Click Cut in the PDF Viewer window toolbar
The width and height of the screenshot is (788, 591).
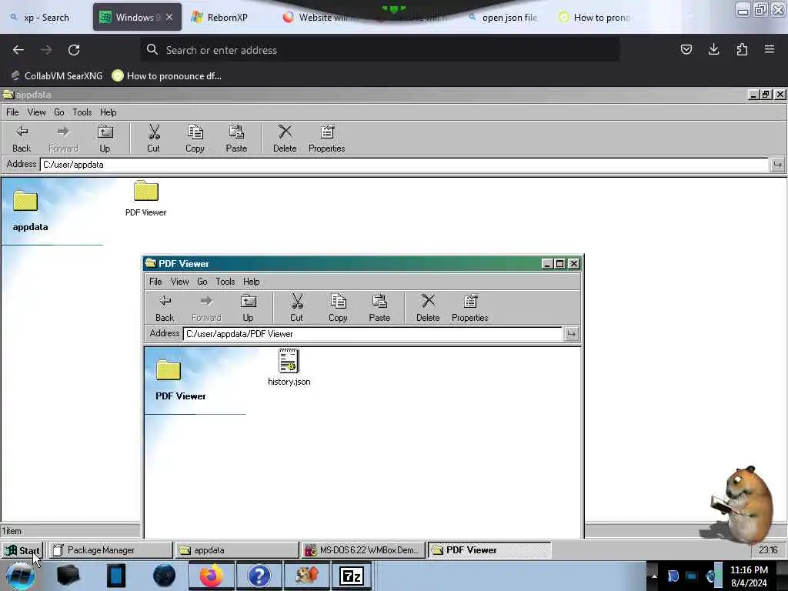296,308
